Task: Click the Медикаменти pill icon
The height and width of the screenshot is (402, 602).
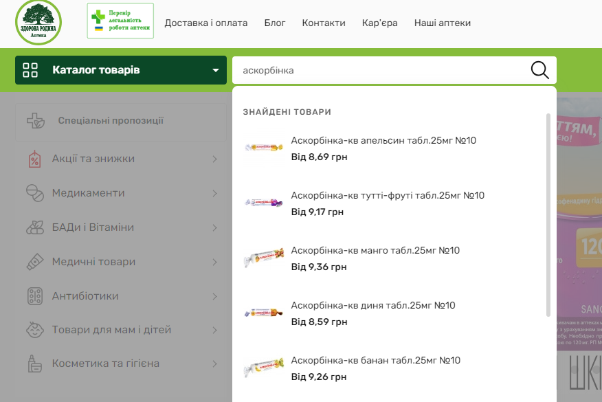Action: tap(33, 193)
